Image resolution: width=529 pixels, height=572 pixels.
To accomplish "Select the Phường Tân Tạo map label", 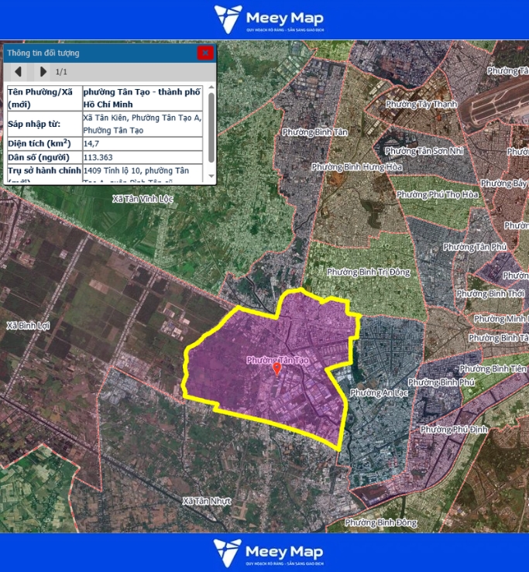I will tap(277, 360).
